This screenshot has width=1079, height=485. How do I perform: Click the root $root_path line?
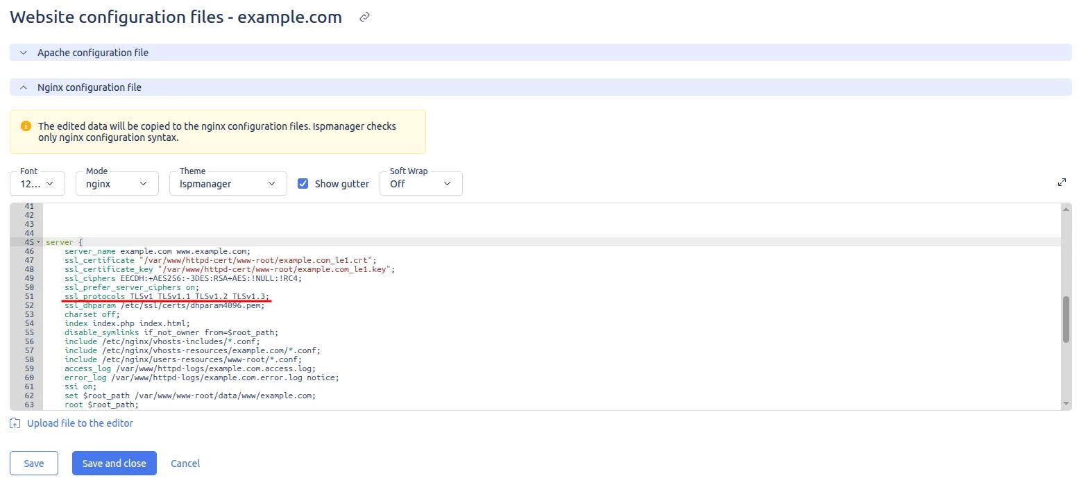pos(101,405)
